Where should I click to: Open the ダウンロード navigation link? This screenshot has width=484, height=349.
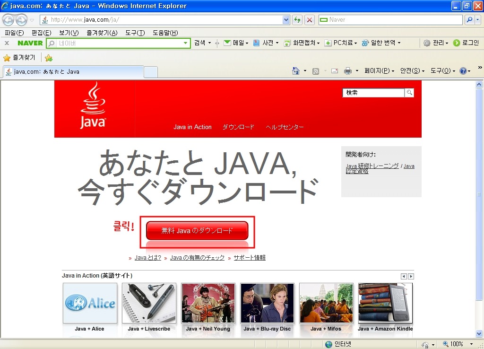pyautogui.click(x=238, y=127)
